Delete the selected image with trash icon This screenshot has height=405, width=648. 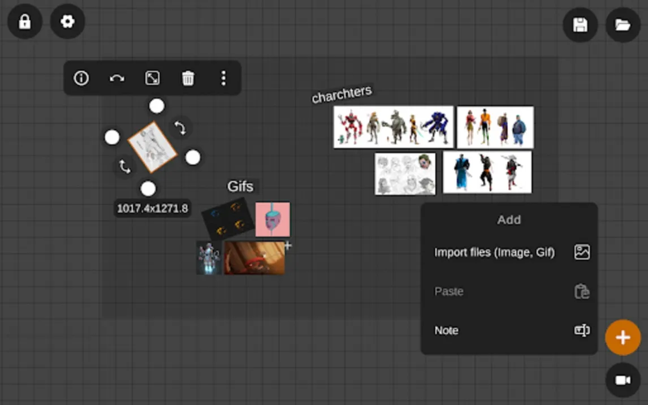(x=188, y=78)
